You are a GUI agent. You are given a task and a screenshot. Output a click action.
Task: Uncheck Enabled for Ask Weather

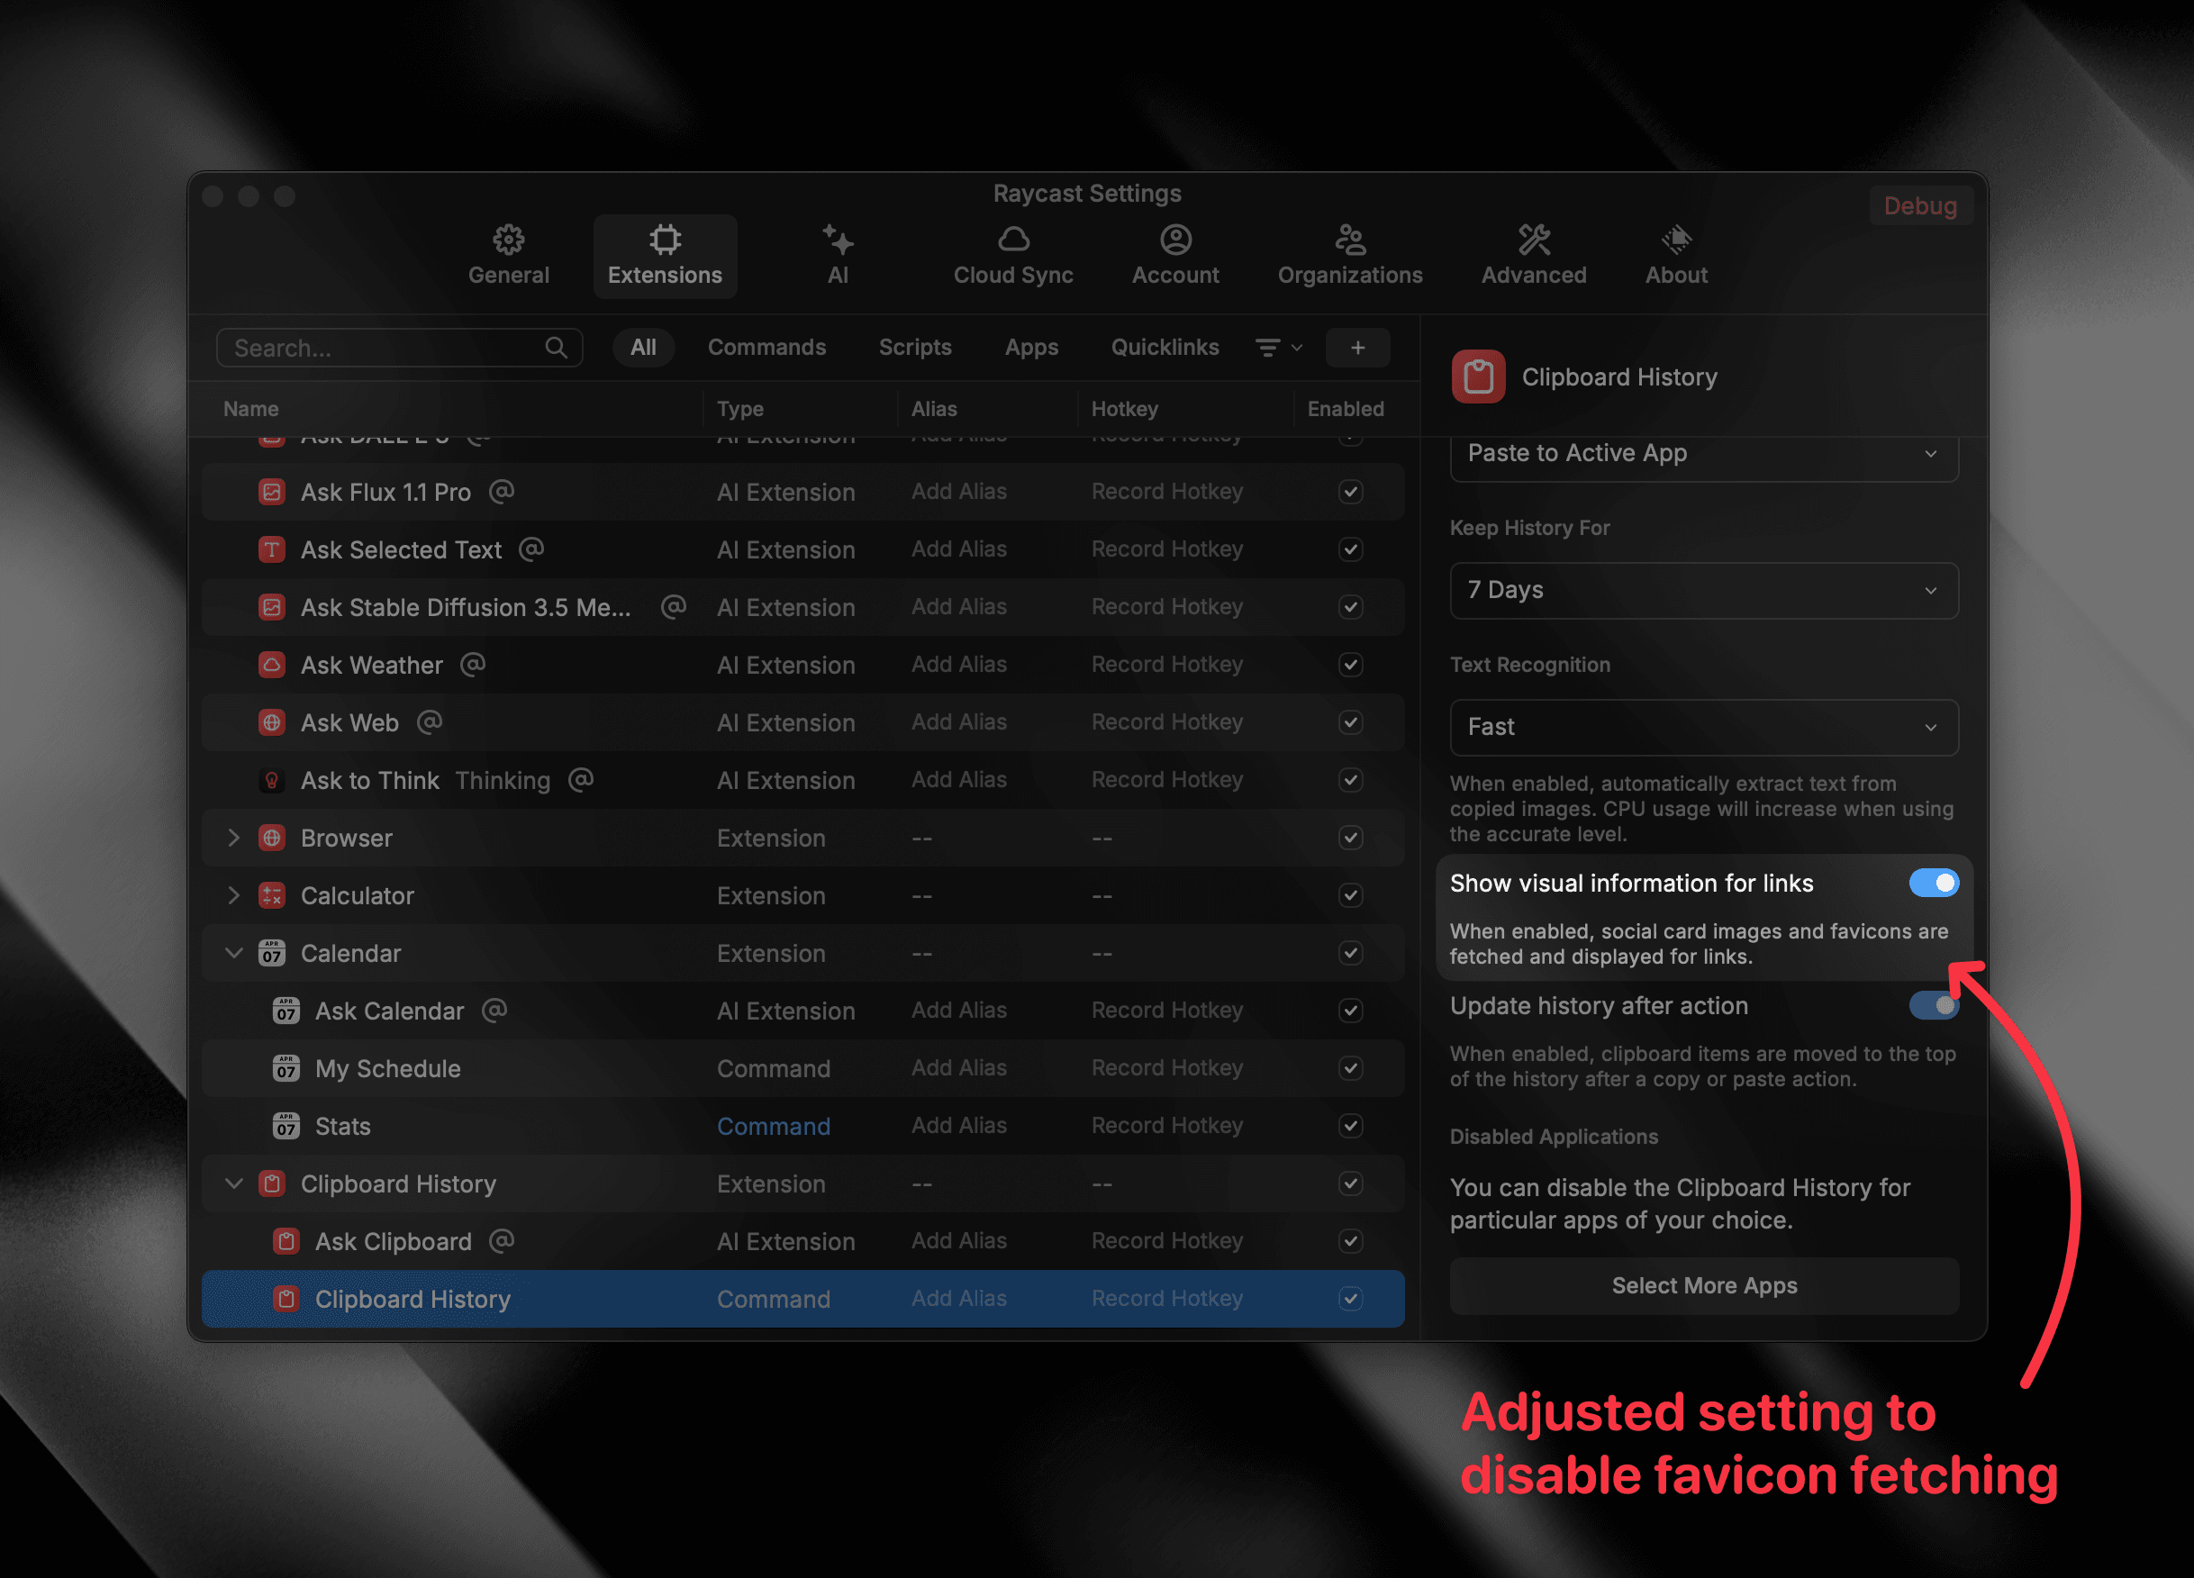pyautogui.click(x=1350, y=665)
